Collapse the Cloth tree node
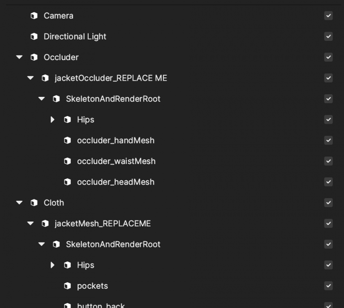 19,203
